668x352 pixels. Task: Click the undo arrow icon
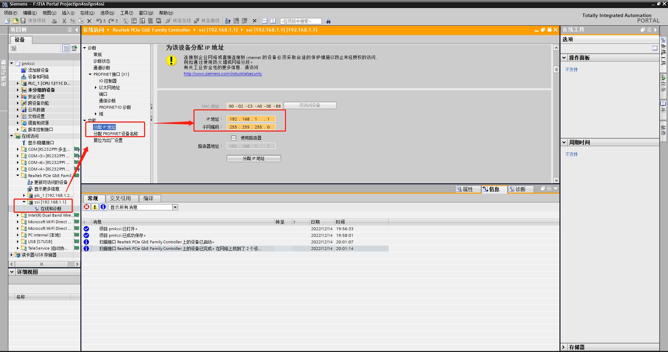(99, 21)
